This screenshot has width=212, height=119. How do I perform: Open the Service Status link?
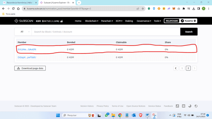pos(155,106)
